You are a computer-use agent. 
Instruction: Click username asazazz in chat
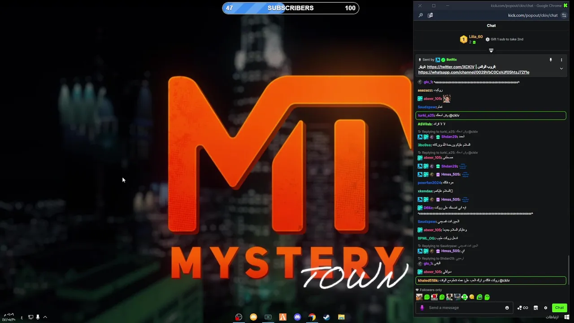425,90
